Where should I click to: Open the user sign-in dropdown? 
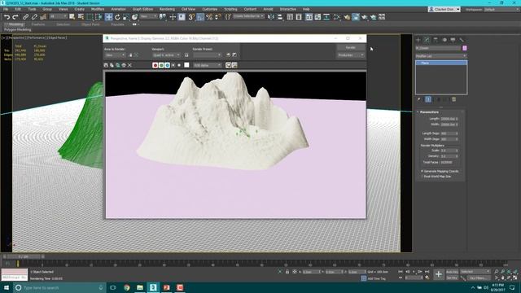[444, 9]
